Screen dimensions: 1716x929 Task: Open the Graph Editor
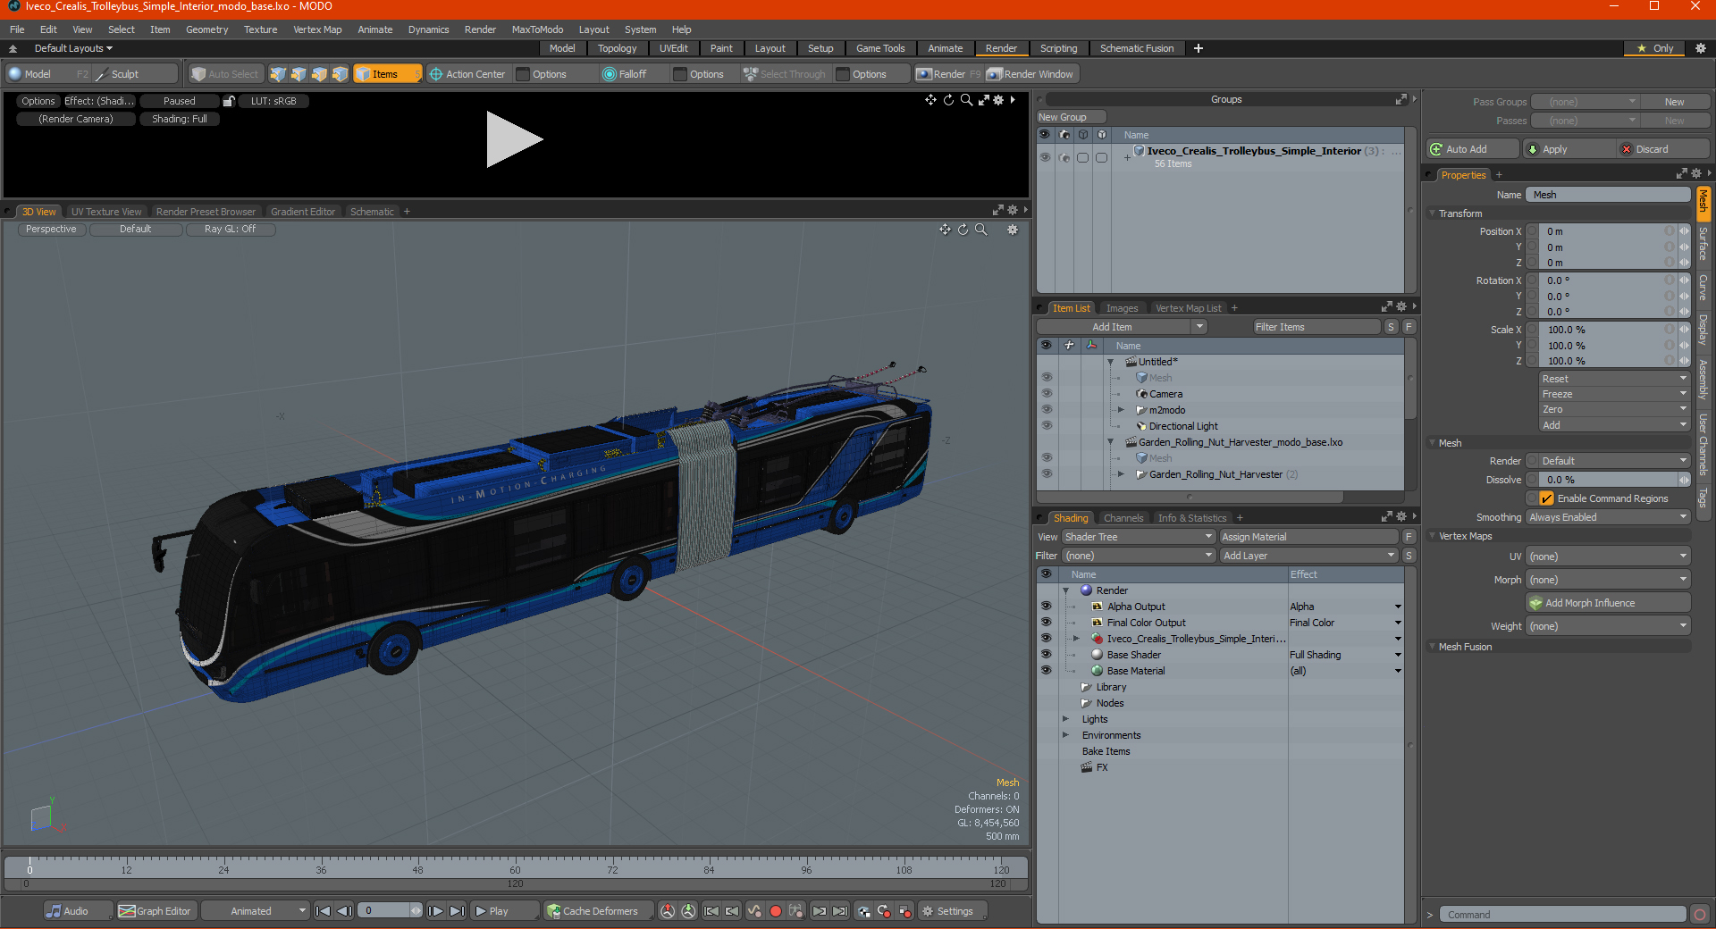tap(155, 911)
